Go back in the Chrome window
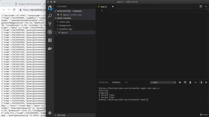This screenshot has width=209, height=117. (x=4, y=10)
